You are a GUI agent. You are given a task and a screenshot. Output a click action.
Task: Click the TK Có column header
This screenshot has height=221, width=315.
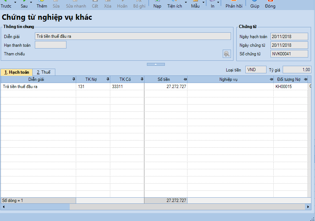pyautogui.click(x=125, y=79)
